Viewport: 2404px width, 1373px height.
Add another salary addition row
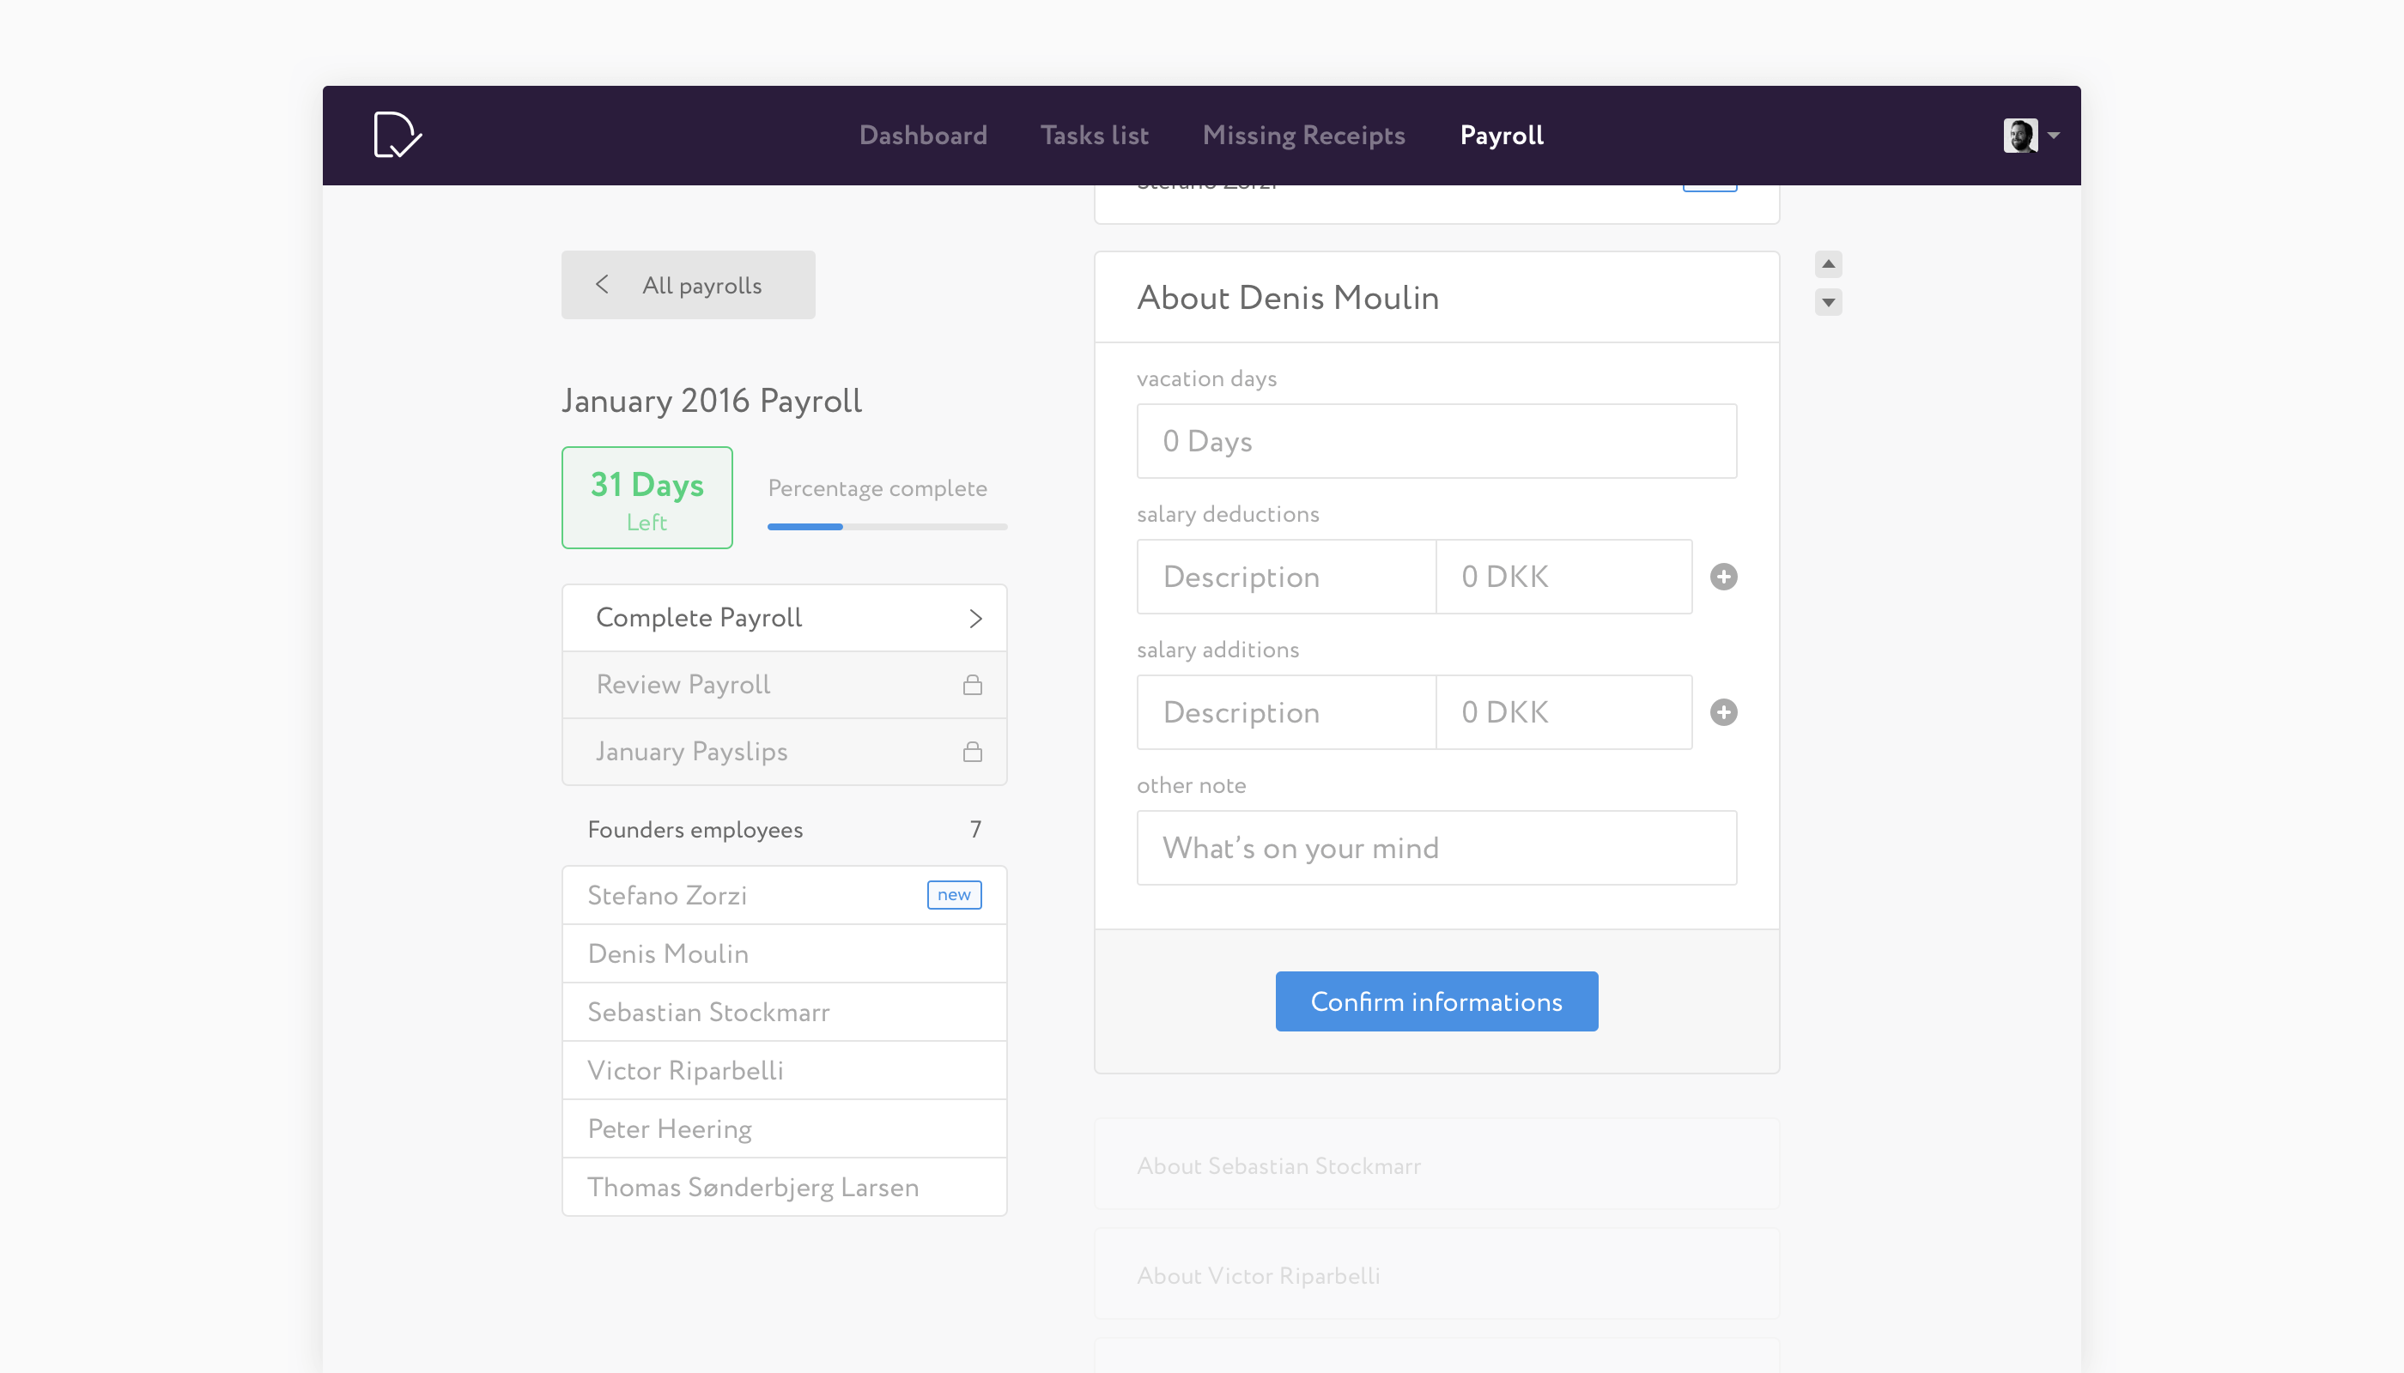click(1723, 713)
